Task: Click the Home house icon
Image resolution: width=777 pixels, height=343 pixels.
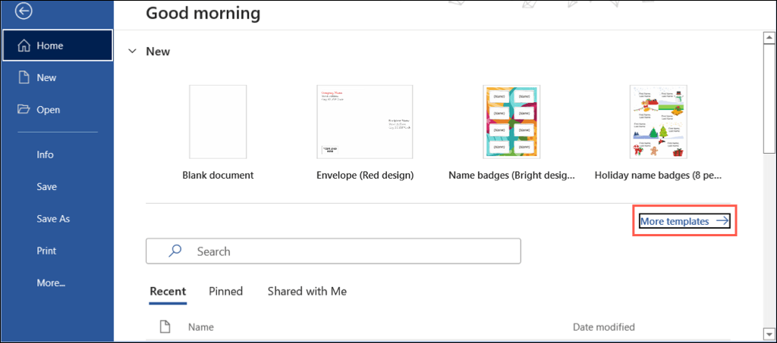Action: [x=22, y=46]
